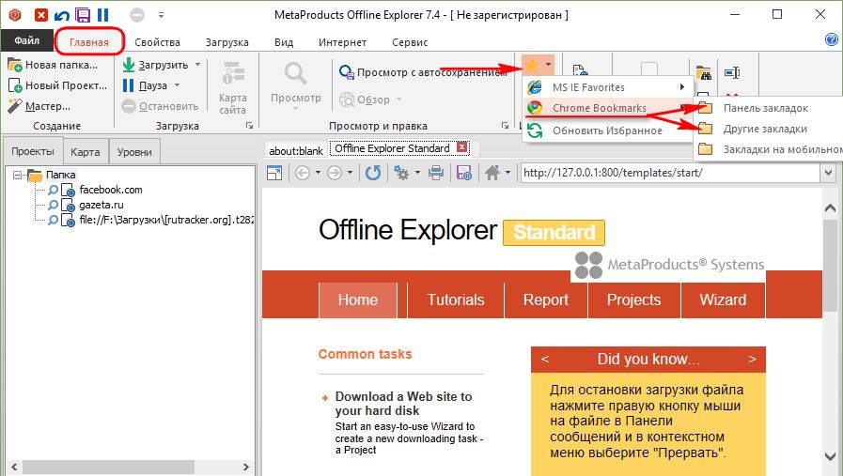Switch to Карта panel tab
Image resolution: width=843 pixels, height=476 pixels.
point(86,152)
